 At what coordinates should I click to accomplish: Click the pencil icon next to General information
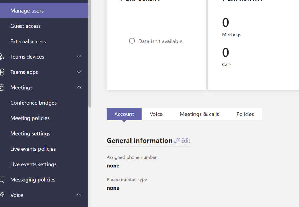pos(177,141)
